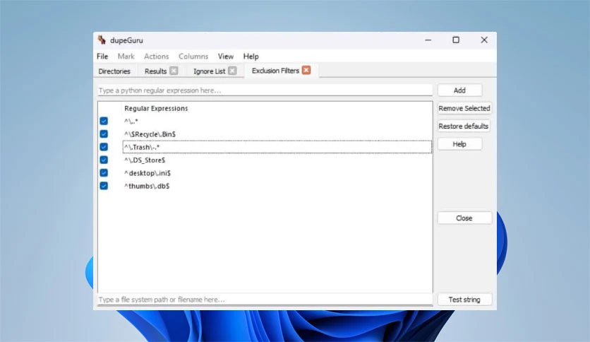Viewport: 590px width, 342px height.
Task: Close the Ignore List tab via X icon
Action: [232, 71]
